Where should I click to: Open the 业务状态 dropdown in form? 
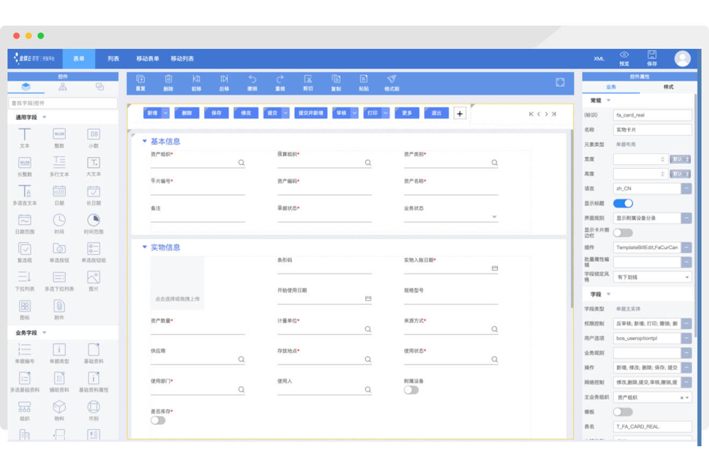point(494,217)
